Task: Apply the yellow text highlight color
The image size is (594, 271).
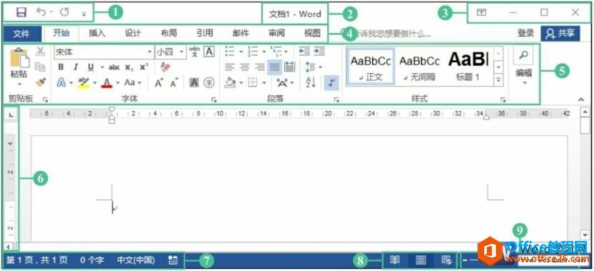Action: click(x=84, y=82)
